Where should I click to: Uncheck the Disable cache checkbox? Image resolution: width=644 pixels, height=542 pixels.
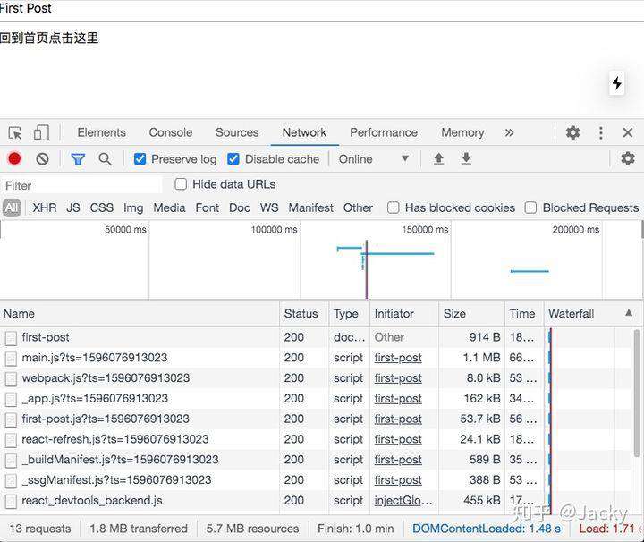[x=233, y=159]
